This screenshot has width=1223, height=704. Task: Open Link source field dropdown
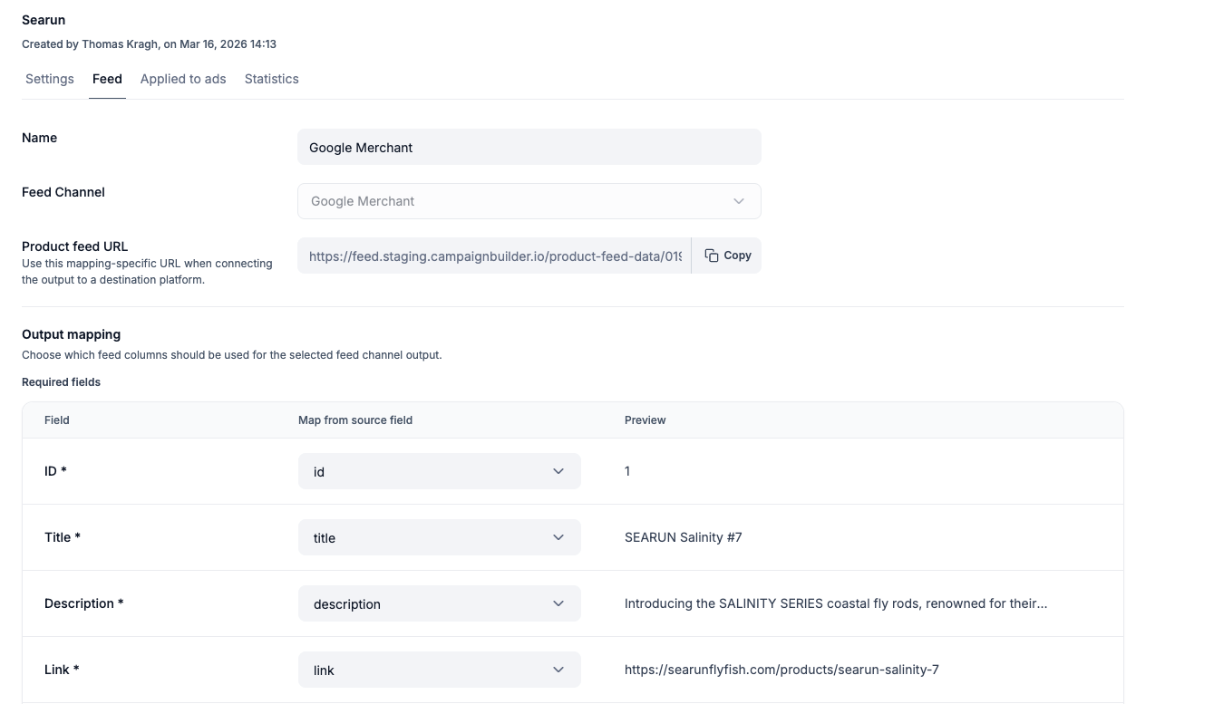coord(440,670)
